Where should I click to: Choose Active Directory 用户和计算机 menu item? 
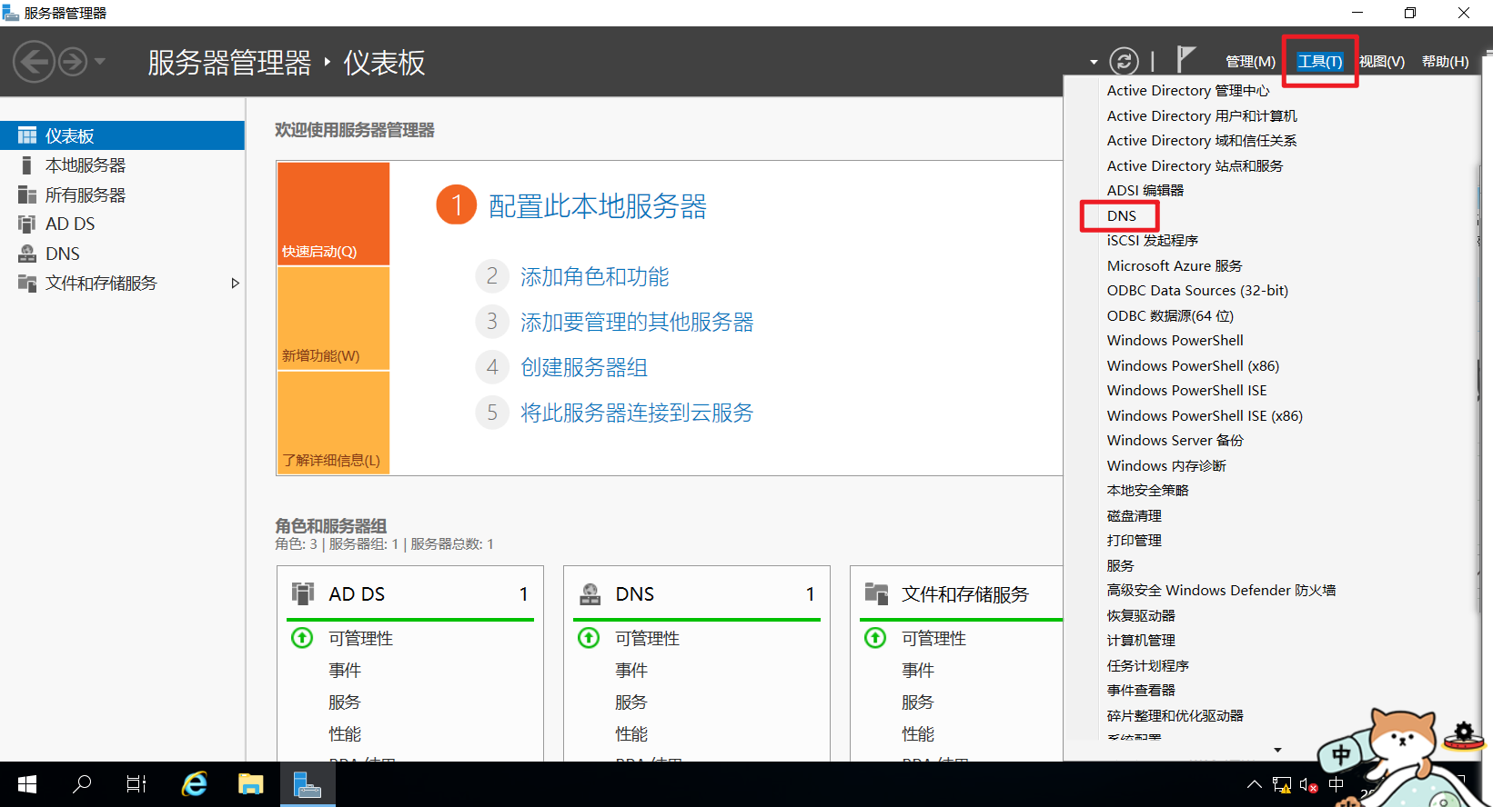pyautogui.click(x=1202, y=115)
